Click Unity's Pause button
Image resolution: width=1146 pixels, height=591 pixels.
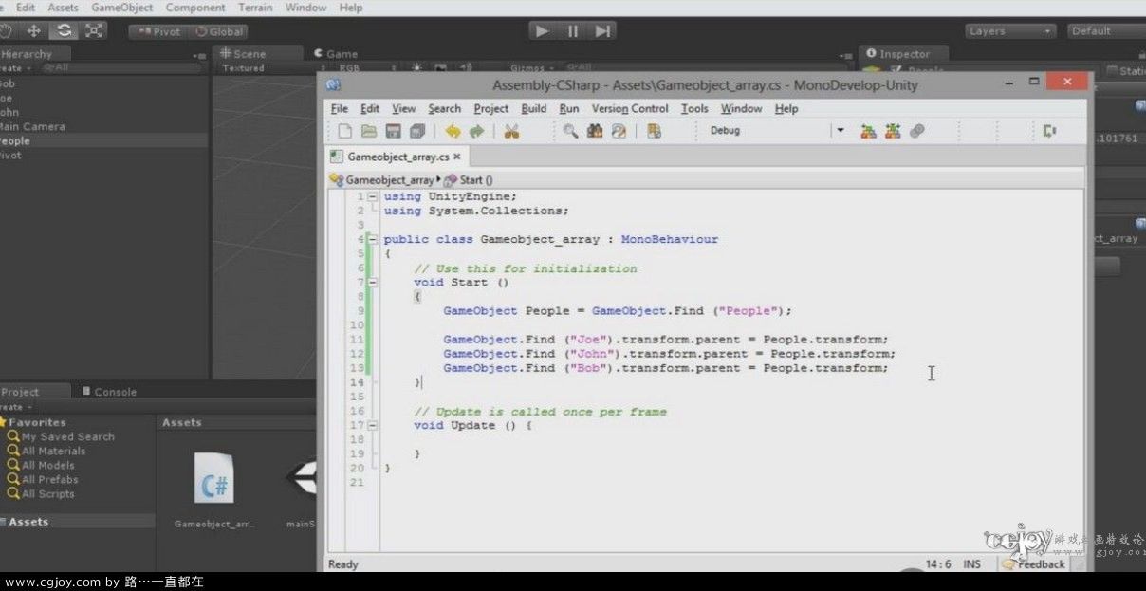point(572,31)
